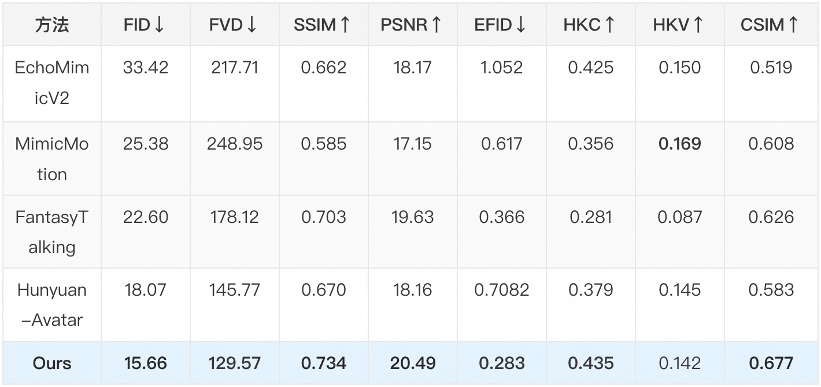Select the EchoMimicV2 method cell

52,83
